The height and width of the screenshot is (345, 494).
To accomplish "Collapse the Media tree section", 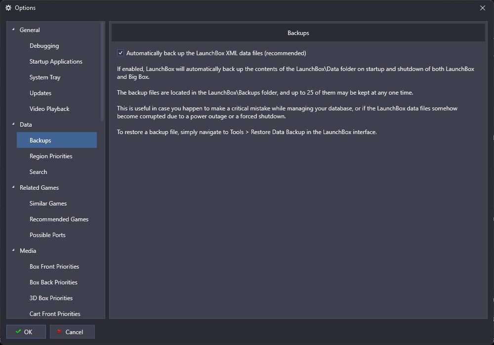I will click(13, 250).
